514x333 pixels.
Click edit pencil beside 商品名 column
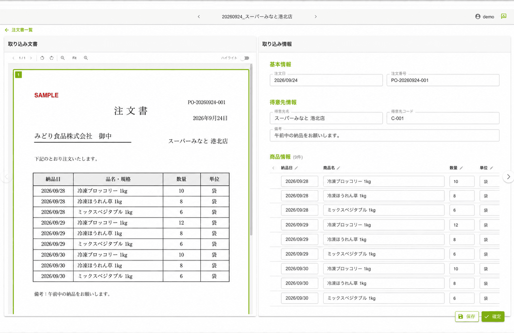click(338, 168)
